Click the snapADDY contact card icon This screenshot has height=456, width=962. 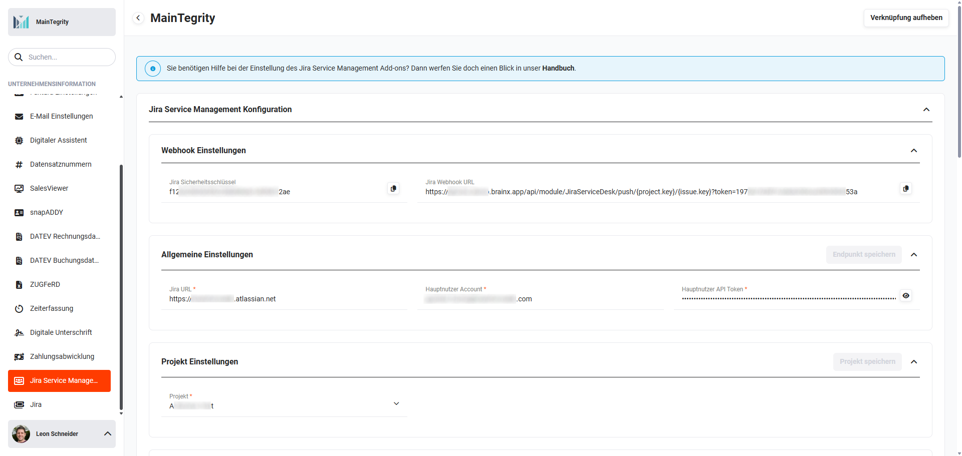19,212
